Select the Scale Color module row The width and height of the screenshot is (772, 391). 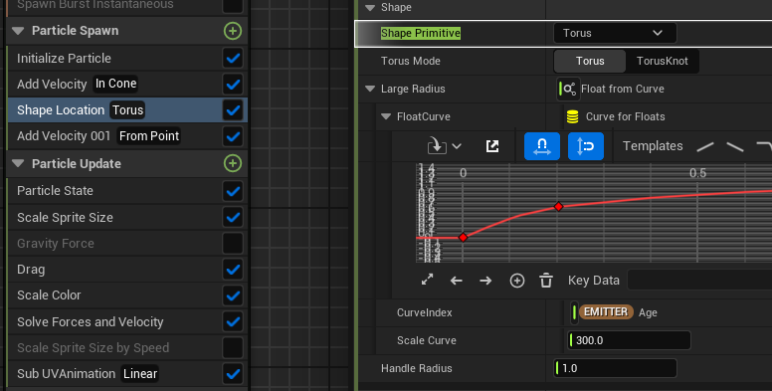tap(127, 295)
